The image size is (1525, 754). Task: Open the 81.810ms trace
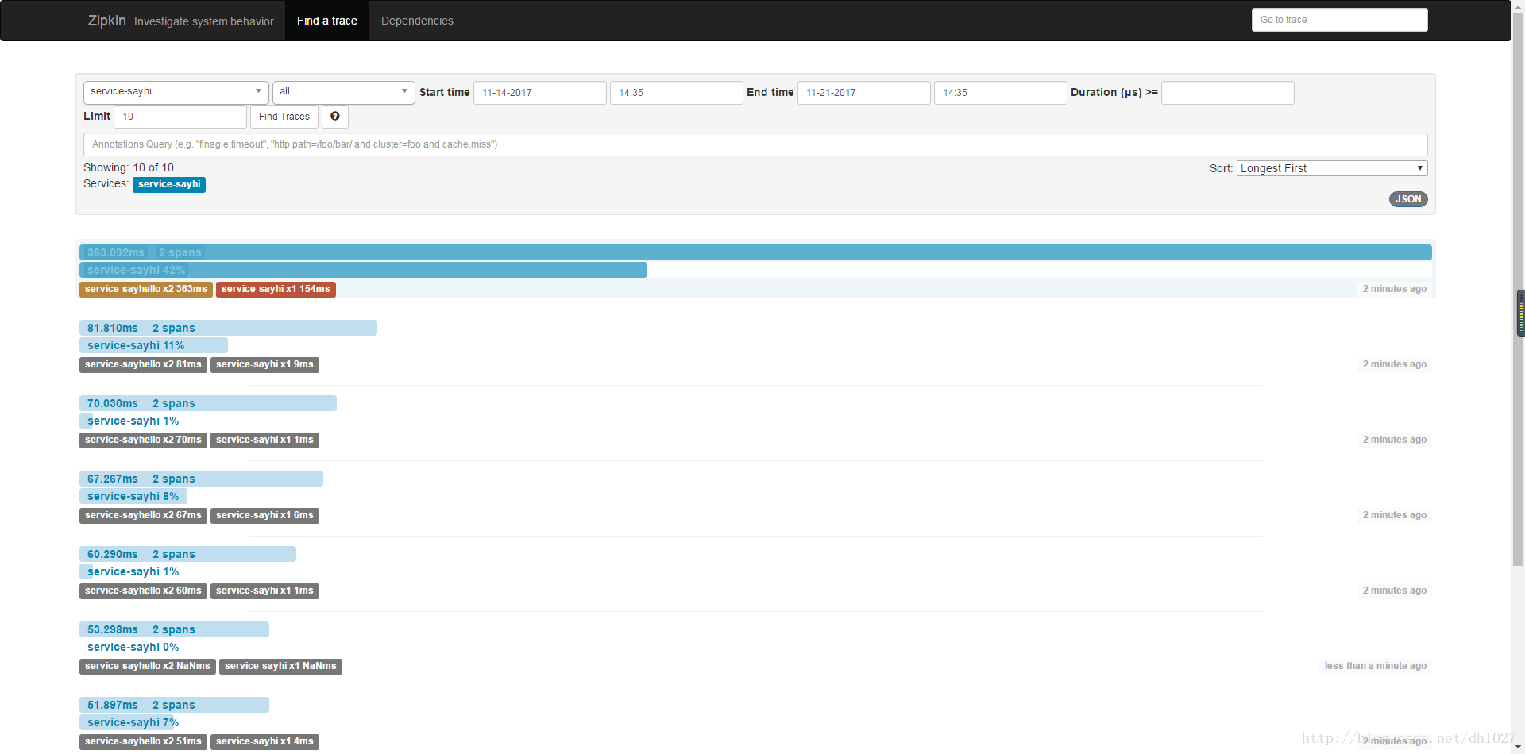228,328
